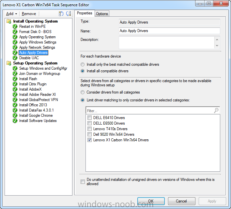This screenshot has width=231, height=209.
Task: Click the check icon beside Install Software Updates
Action: [x=15, y=121]
